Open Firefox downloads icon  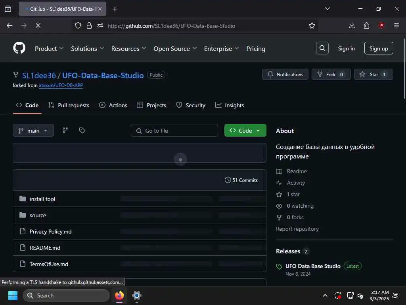click(352, 25)
